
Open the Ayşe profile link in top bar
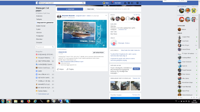(106, 3)
